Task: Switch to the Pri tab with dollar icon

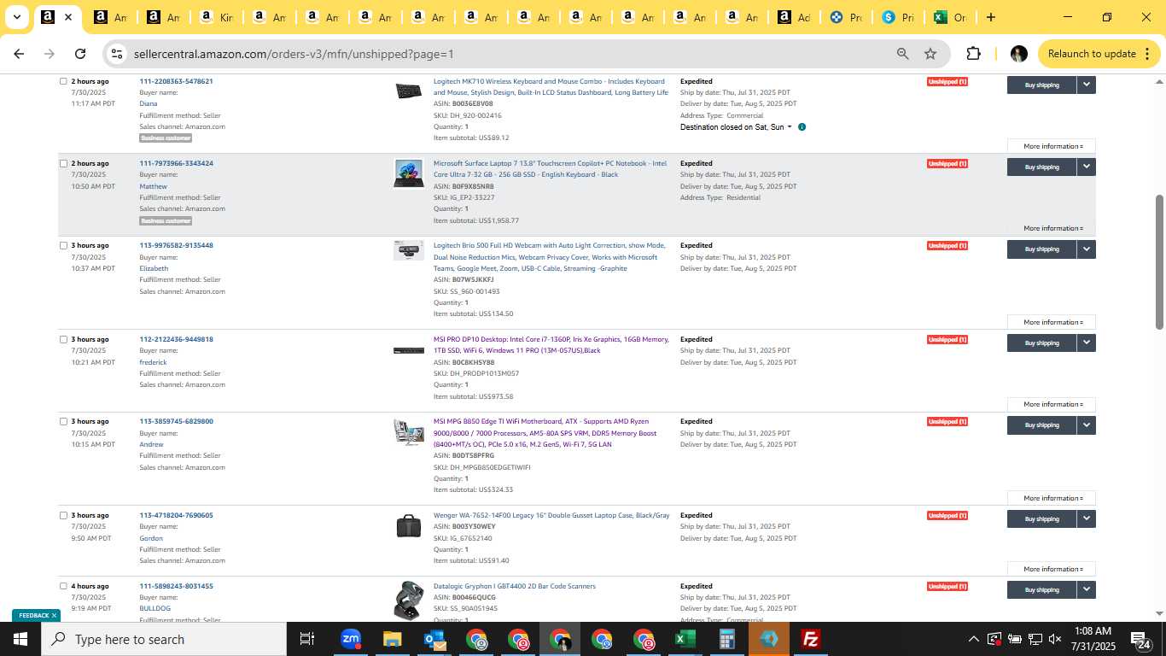Action: coord(898,17)
